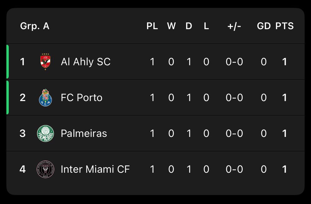The height and width of the screenshot is (204, 311).
Task: Select the D column header
Action: [188, 26]
